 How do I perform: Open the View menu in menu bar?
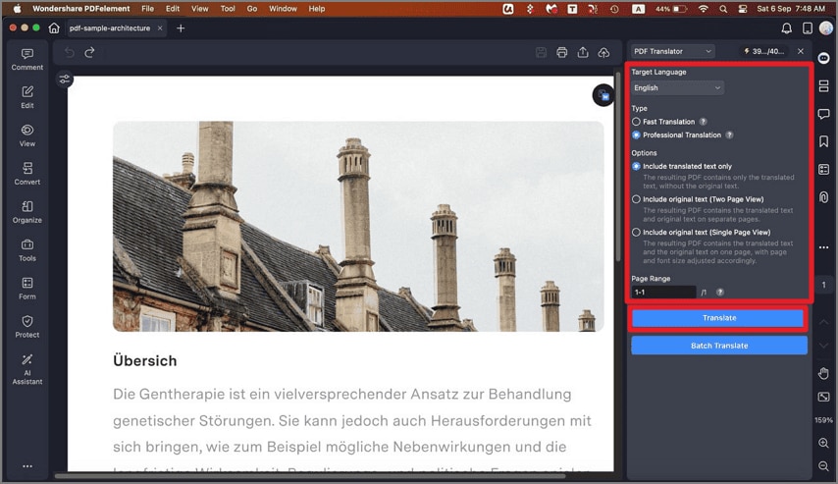pyautogui.click(x=200, y=9)
